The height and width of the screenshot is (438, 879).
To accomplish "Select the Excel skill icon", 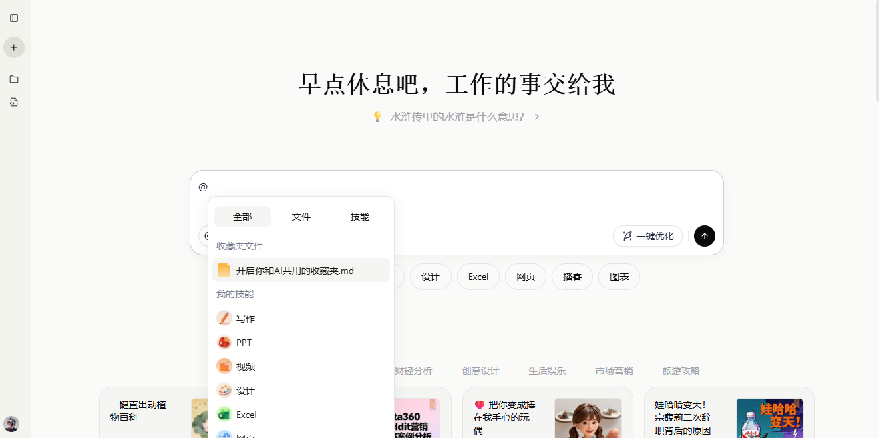I will point(224,414).
